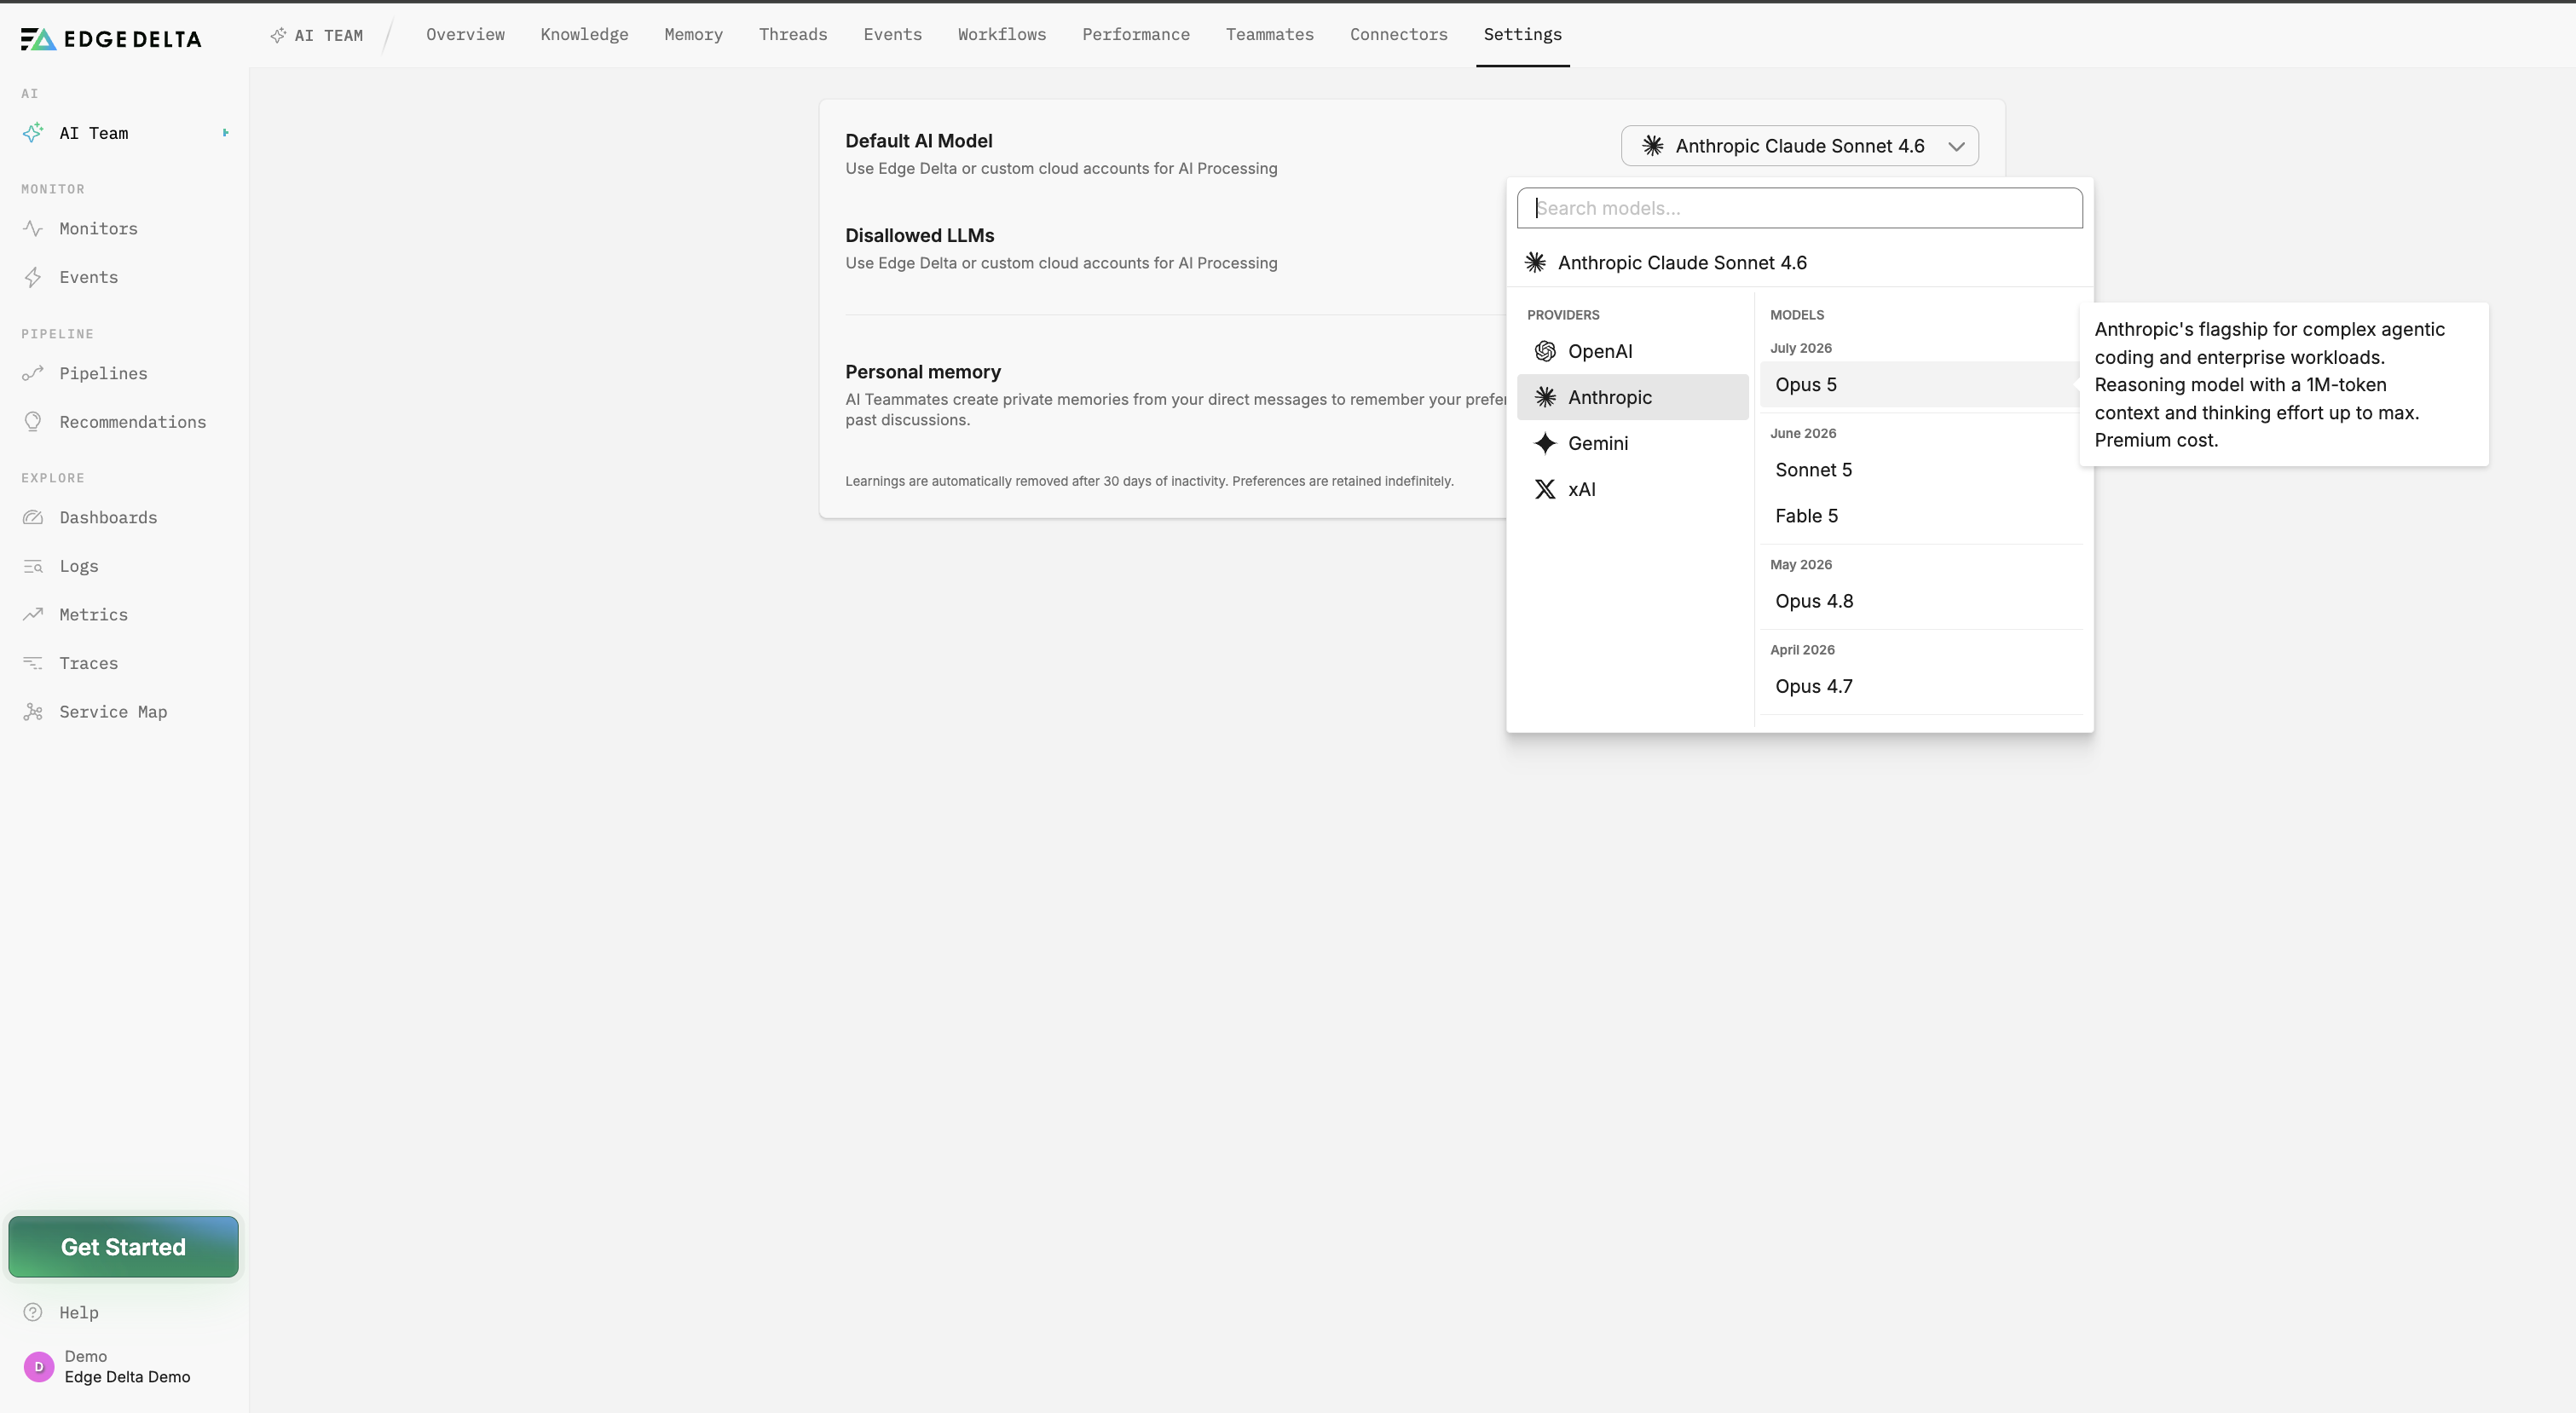This screenshot has height=1413, width=2576.
Task: Open the Threads tab
Action: [793, 35]
